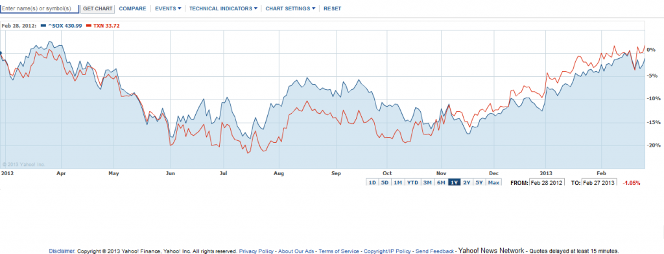Screen dimensions: 664x254
Task: Select the 5Y time range
Action: tap(479, 183)
